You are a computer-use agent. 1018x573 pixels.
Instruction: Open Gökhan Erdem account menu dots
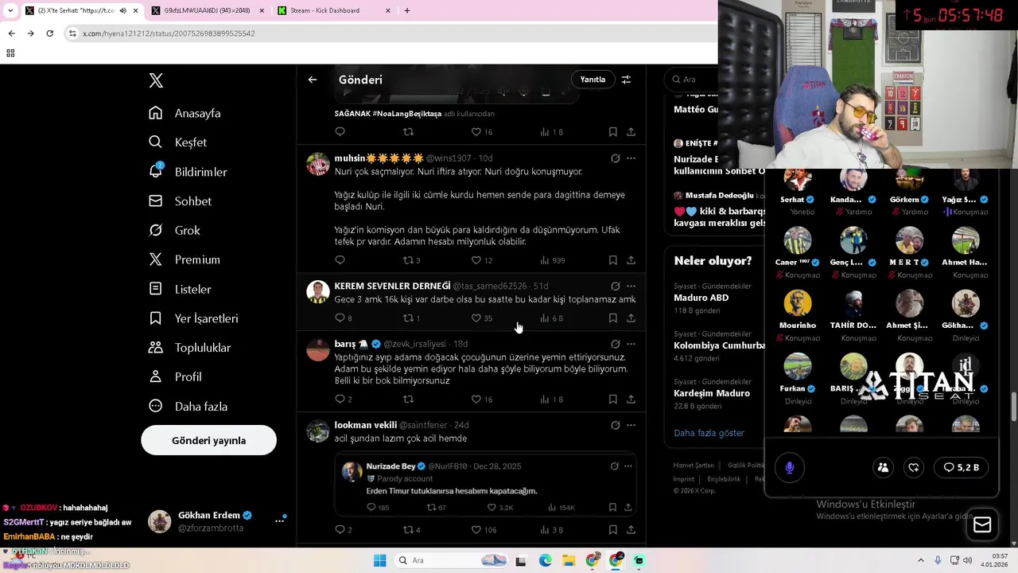pyautogui.click(x=279, y=521)
